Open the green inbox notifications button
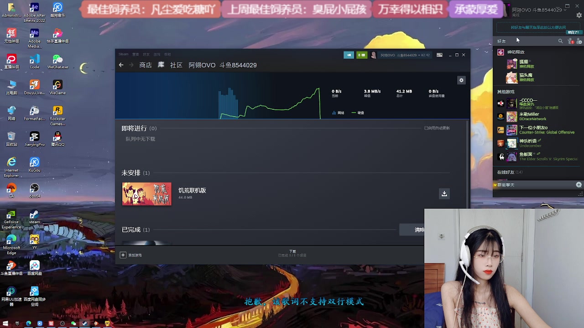Image resolution: width=584 pixels, height=328 pixels. click(x=362, y=55)
